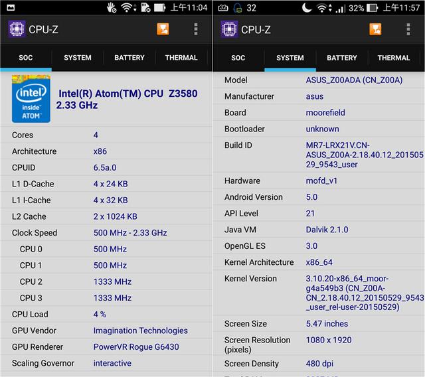
Task: Tap SD card icon in left status bar
Action: tap(145, 7)
